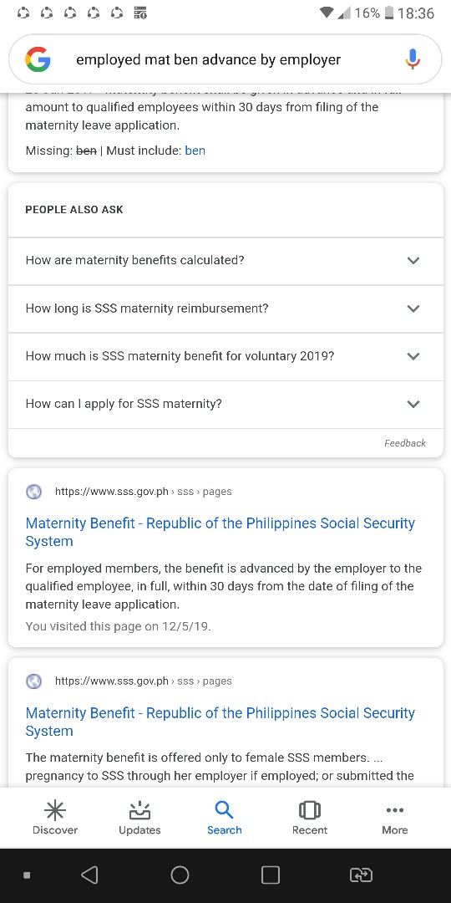Viewport: 451px width, 903px height.
Task: Tap the Android back button
Action: point(89,875)
